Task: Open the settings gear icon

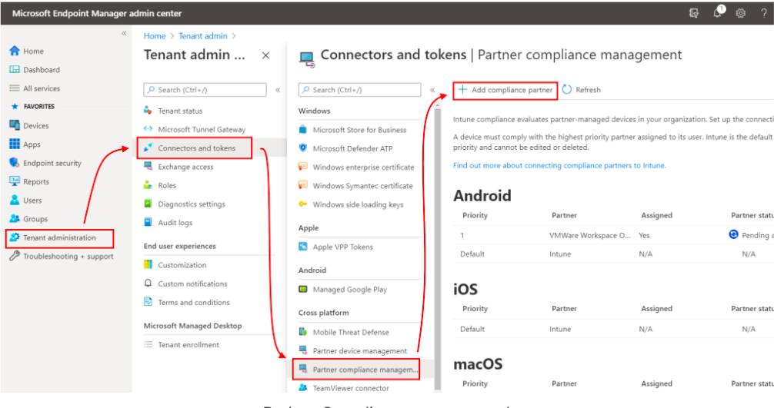Action: 740,13
